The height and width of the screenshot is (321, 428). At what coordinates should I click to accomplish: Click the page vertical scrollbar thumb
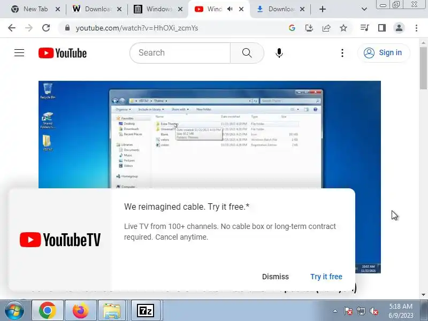(423, 68)
